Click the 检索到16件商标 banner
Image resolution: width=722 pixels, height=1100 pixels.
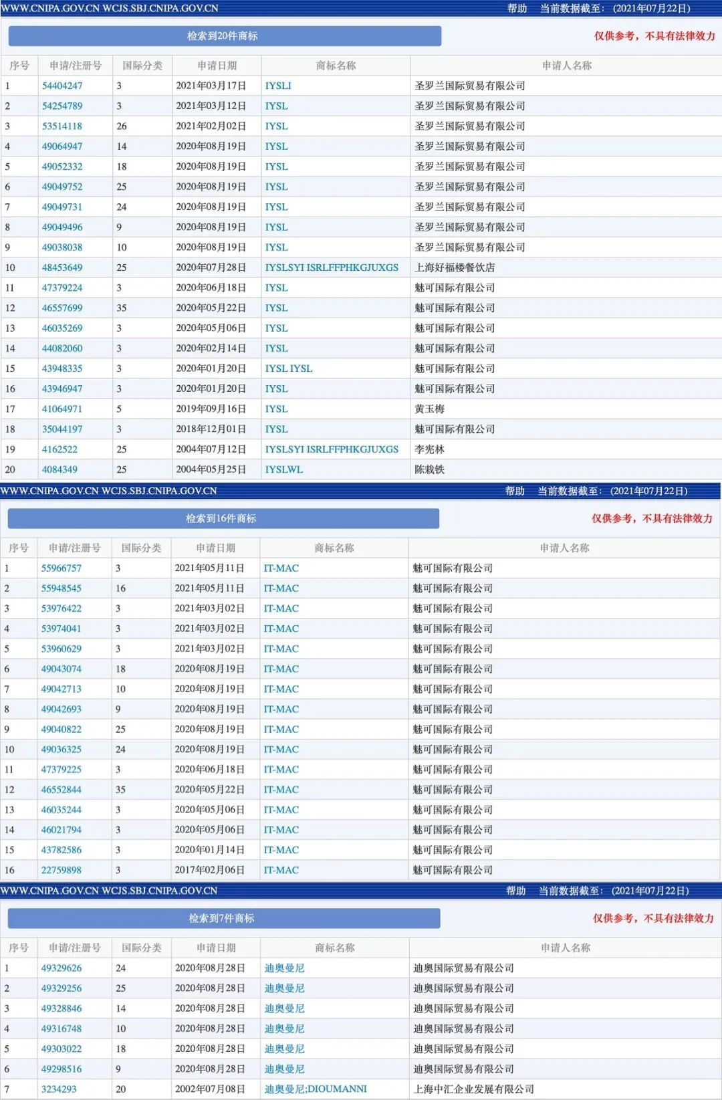point(223,518)
